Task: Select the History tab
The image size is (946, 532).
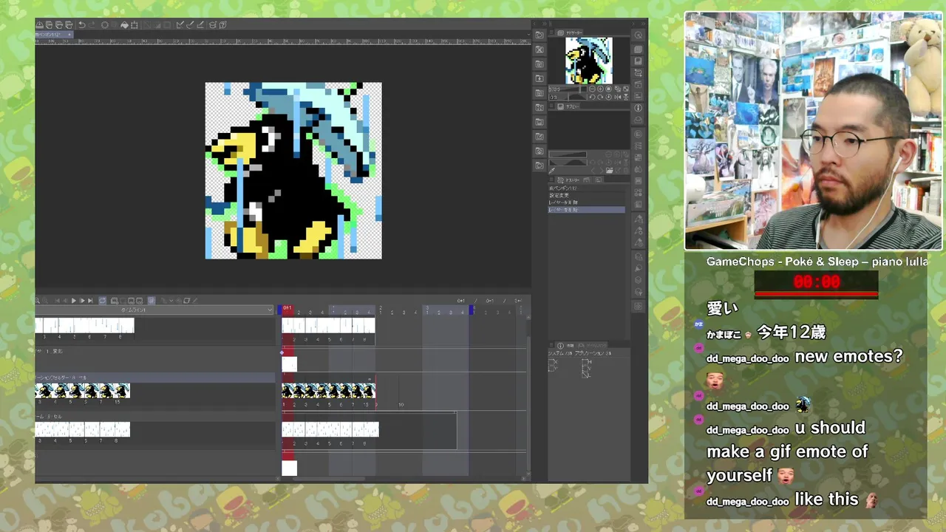Action: tap(567, 180)
